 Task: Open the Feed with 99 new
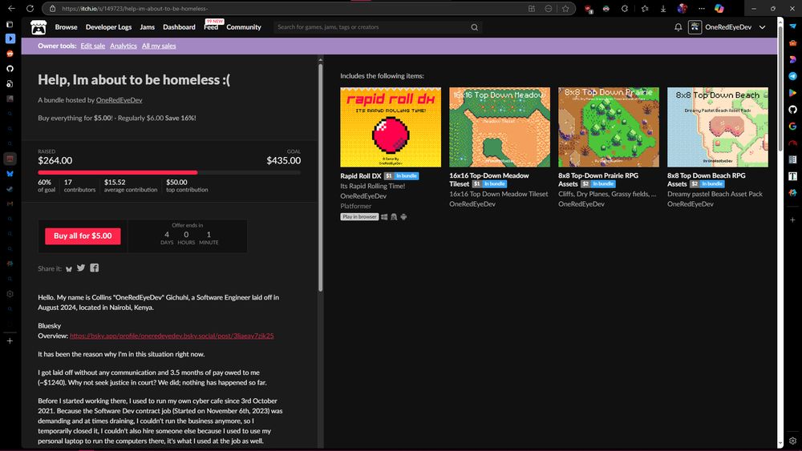(x=211, y=26)
